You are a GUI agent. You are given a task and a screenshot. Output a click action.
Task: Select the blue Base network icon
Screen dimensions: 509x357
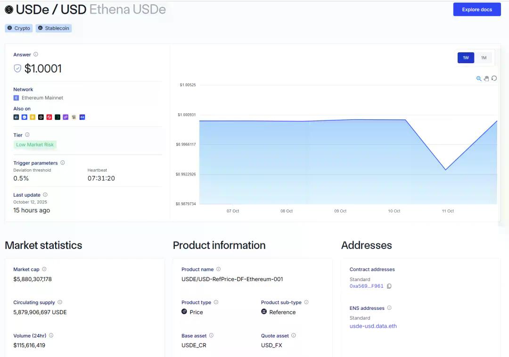pyautogui.click(x=25, y=117)
